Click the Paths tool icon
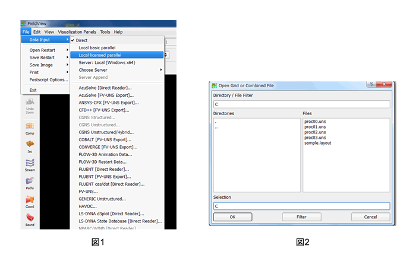The height and width of the screenshot is (261, 416). 30,182
